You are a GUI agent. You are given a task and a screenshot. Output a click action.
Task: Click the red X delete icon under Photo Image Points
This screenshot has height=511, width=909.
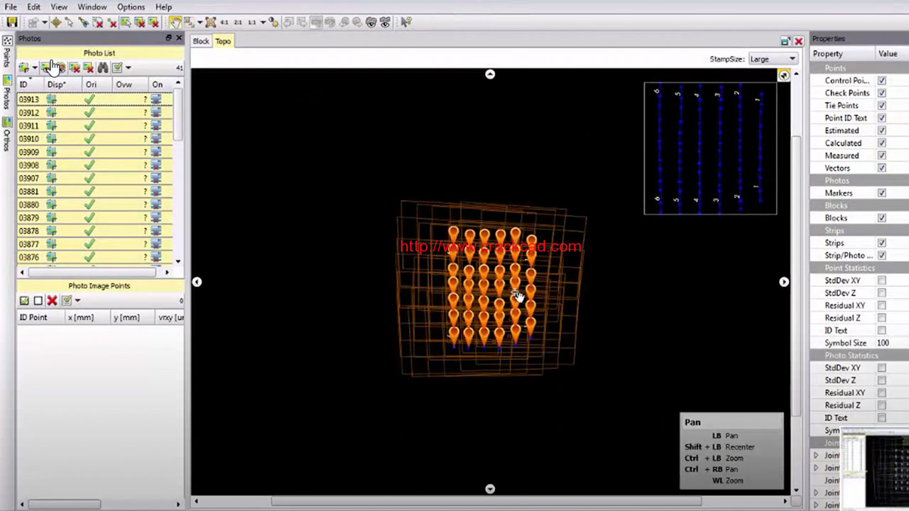52,301
